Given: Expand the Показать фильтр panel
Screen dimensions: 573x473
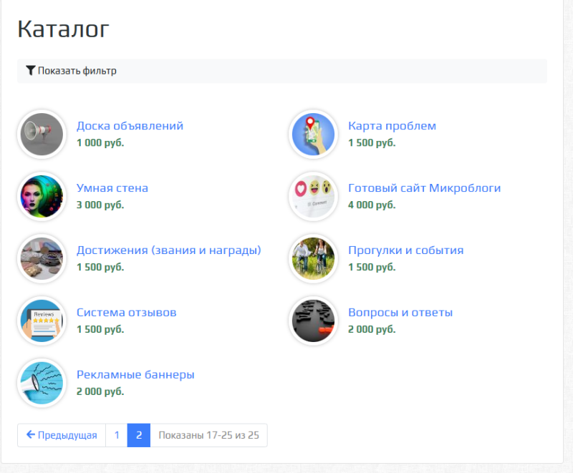Looking at the screenshot, I should pos(77,71).
